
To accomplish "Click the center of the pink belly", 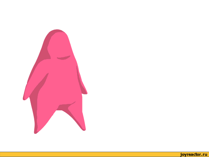I will (60, 83).
